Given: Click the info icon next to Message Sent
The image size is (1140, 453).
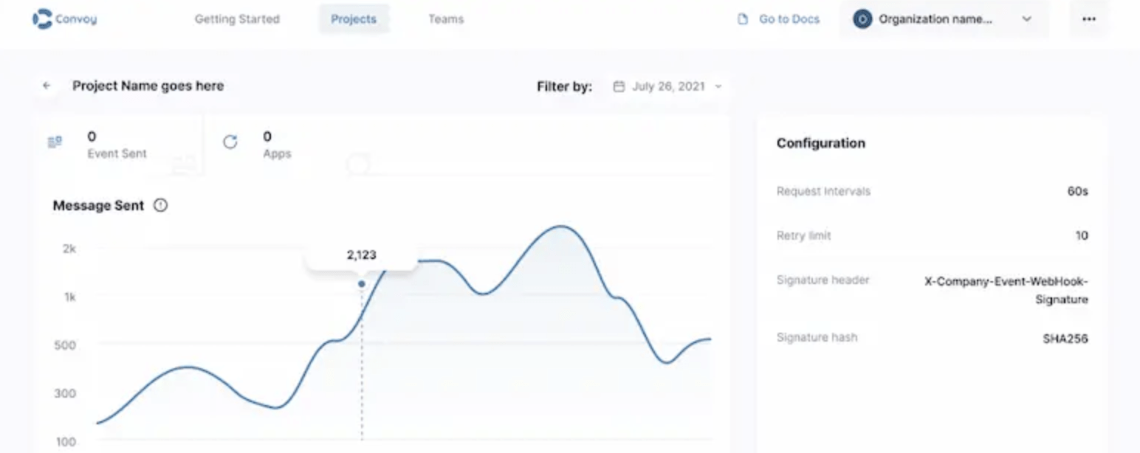Looking at the screenshot, I should click(160, 206).
